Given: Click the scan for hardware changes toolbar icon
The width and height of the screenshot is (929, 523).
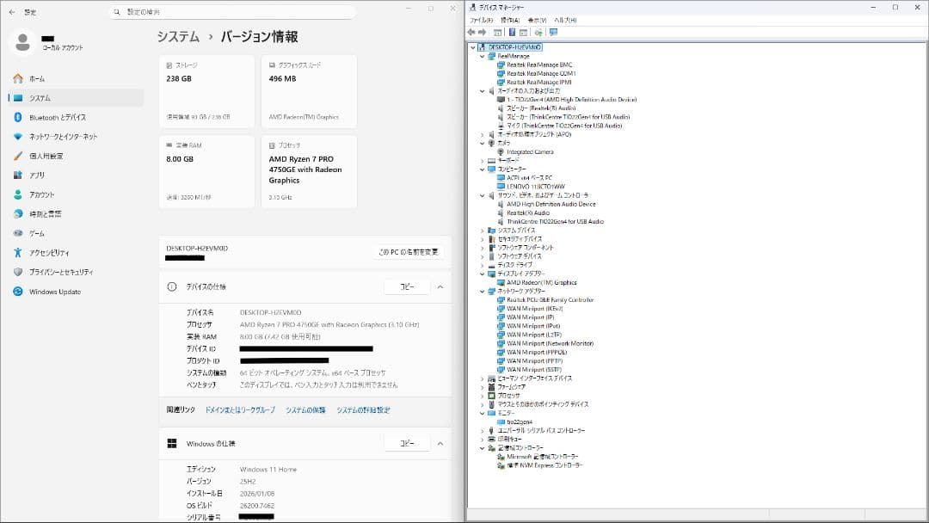Looking at the screenshot, I should [537, 33].
